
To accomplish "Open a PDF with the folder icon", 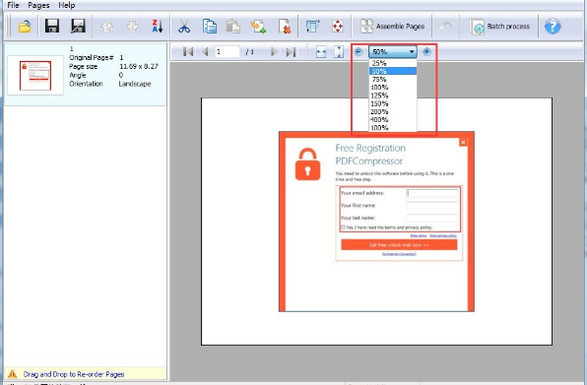I will (25, 27).
